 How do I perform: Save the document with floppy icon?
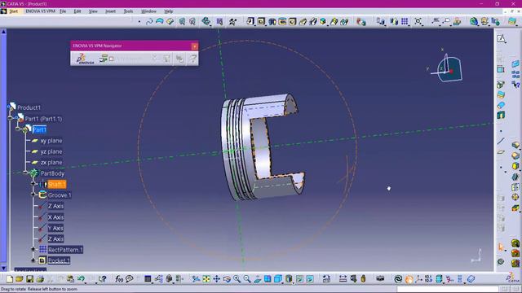(x=30, y=279)
